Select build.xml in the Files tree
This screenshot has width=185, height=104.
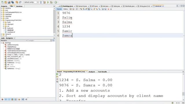pyautogui.click(x=10, y=28)
